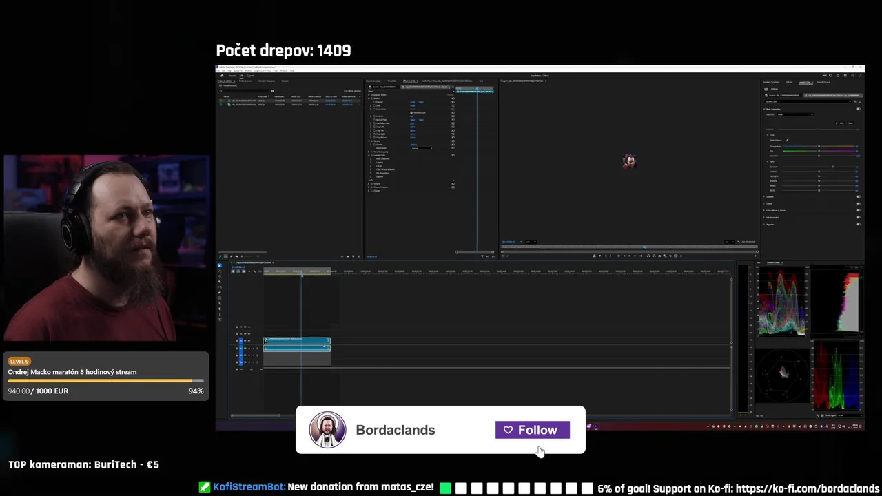Toggle Snap in the timeline header

point(238,271)
